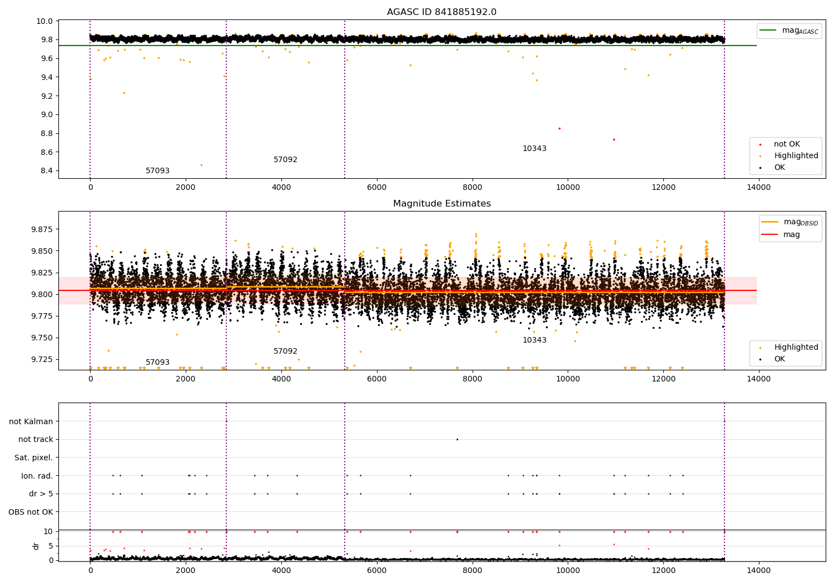
Task: Click the '10' tick on the dr axis
Action: pos(48,531)
